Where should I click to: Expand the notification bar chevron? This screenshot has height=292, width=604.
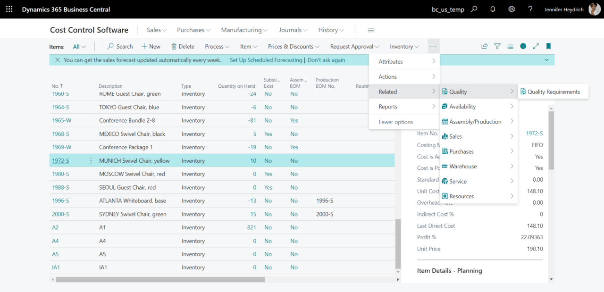(546, 60)
